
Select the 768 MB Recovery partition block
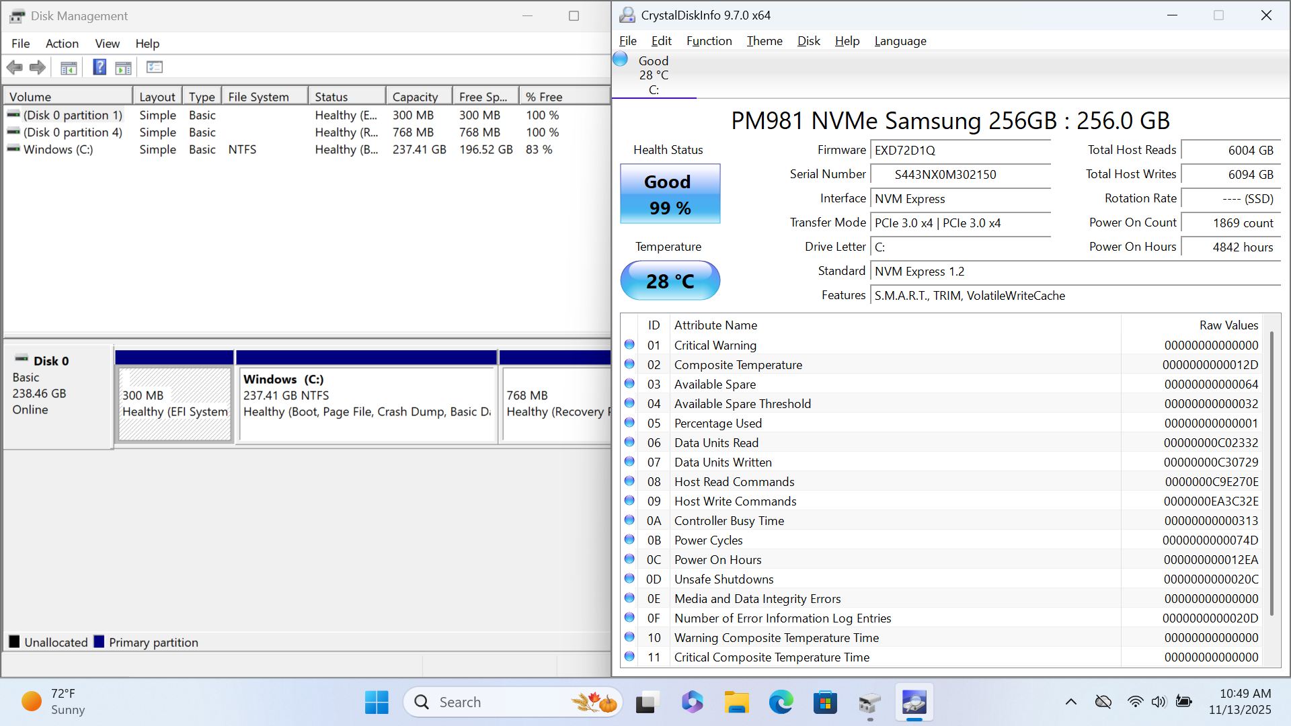pyautogui.click(x=555, y=403)
